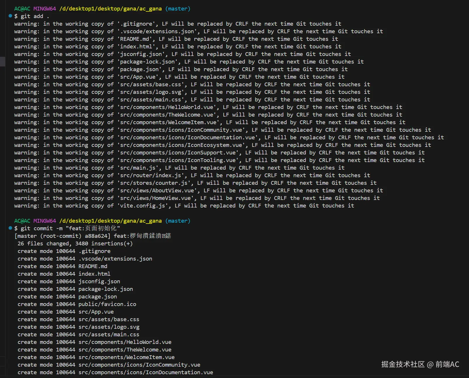Click "(root-commit)" in the commit result line

[x=61, y=236]
